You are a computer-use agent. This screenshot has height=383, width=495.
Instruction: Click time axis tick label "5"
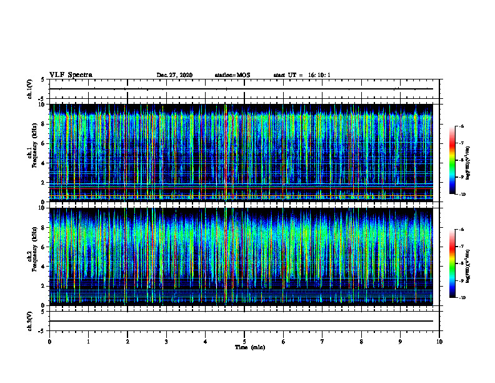244,342
